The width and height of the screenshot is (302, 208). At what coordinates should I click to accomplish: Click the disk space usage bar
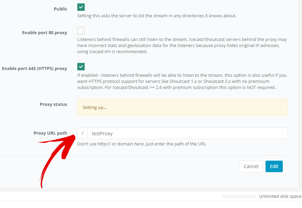239,197
